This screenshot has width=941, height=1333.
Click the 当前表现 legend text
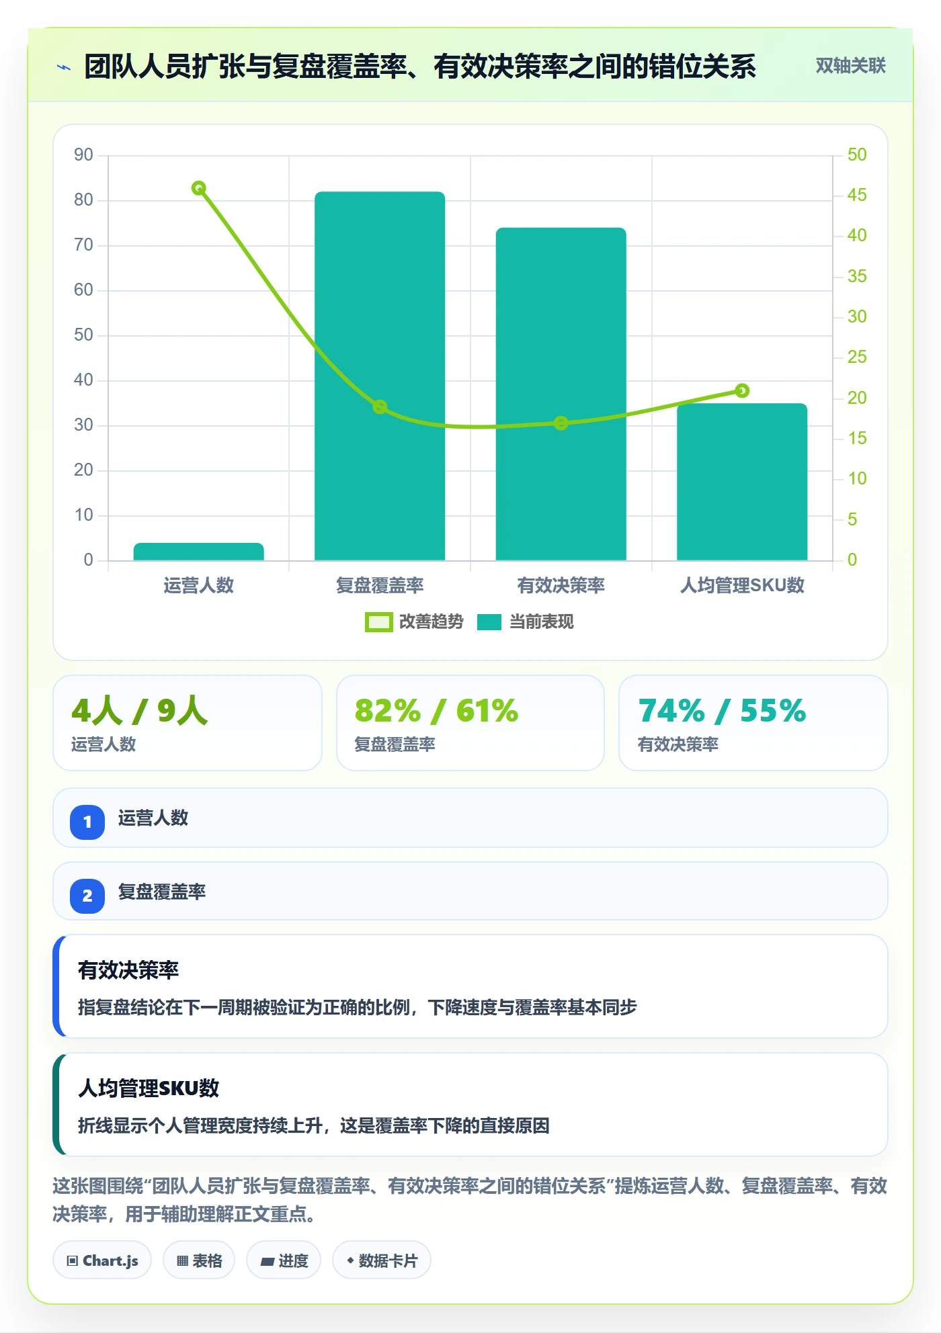(542, 622)
